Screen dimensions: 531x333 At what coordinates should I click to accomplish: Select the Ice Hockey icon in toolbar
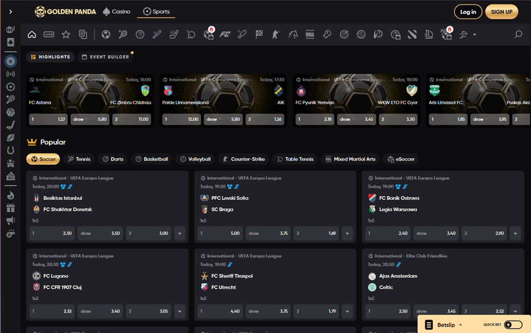(x=174, y=35)
